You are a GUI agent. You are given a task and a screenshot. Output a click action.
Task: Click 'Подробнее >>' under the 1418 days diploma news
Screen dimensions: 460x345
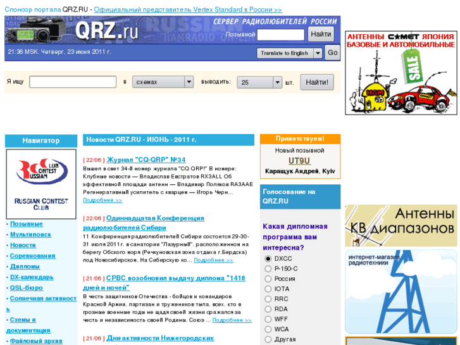coord(232,320)
